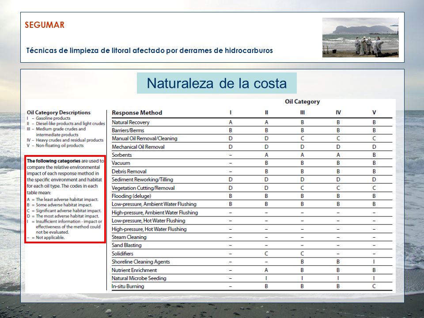Click the 'Solidifiers' row label
This screenshot has width=424, height=318.
[x=122, y=254]
